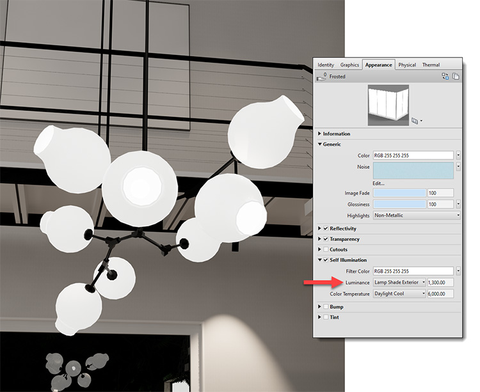Image resolution: width=480 pixels, height=392 pixels.
Task: Open the Filter Color dropdown arrow
Action: (458, 271)
